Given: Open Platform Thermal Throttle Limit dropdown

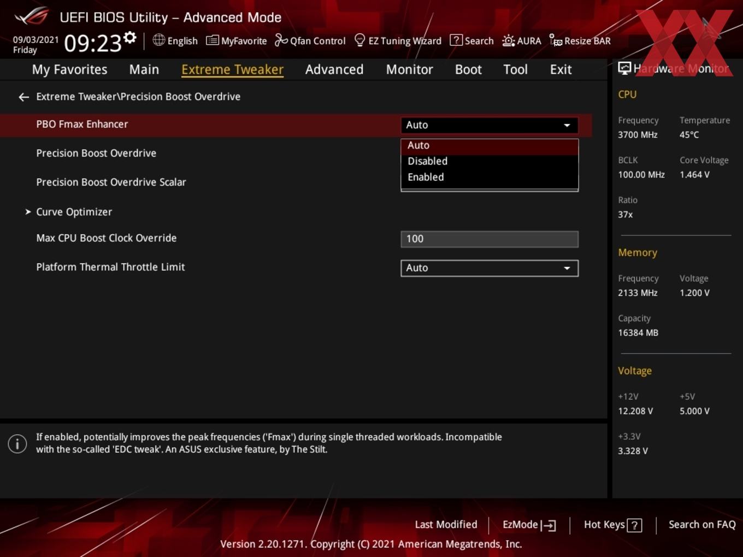Looking at the screenshot, I should point(490,268).
